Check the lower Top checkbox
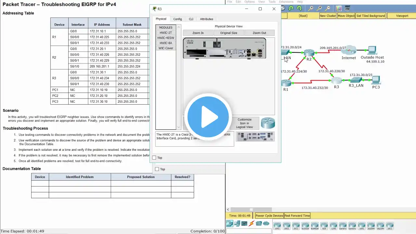The height and width of the screenshot is (234, 416). coord(157,169)
